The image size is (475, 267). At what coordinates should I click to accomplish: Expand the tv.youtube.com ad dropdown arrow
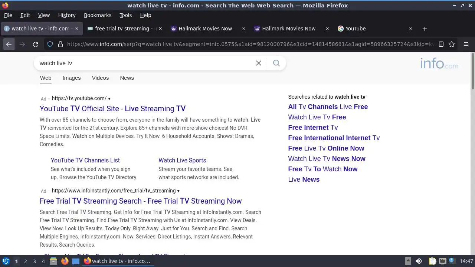coord(109,99)
